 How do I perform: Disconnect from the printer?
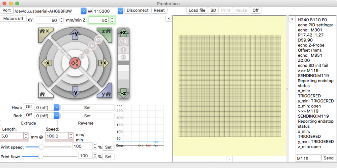[137, 10]
